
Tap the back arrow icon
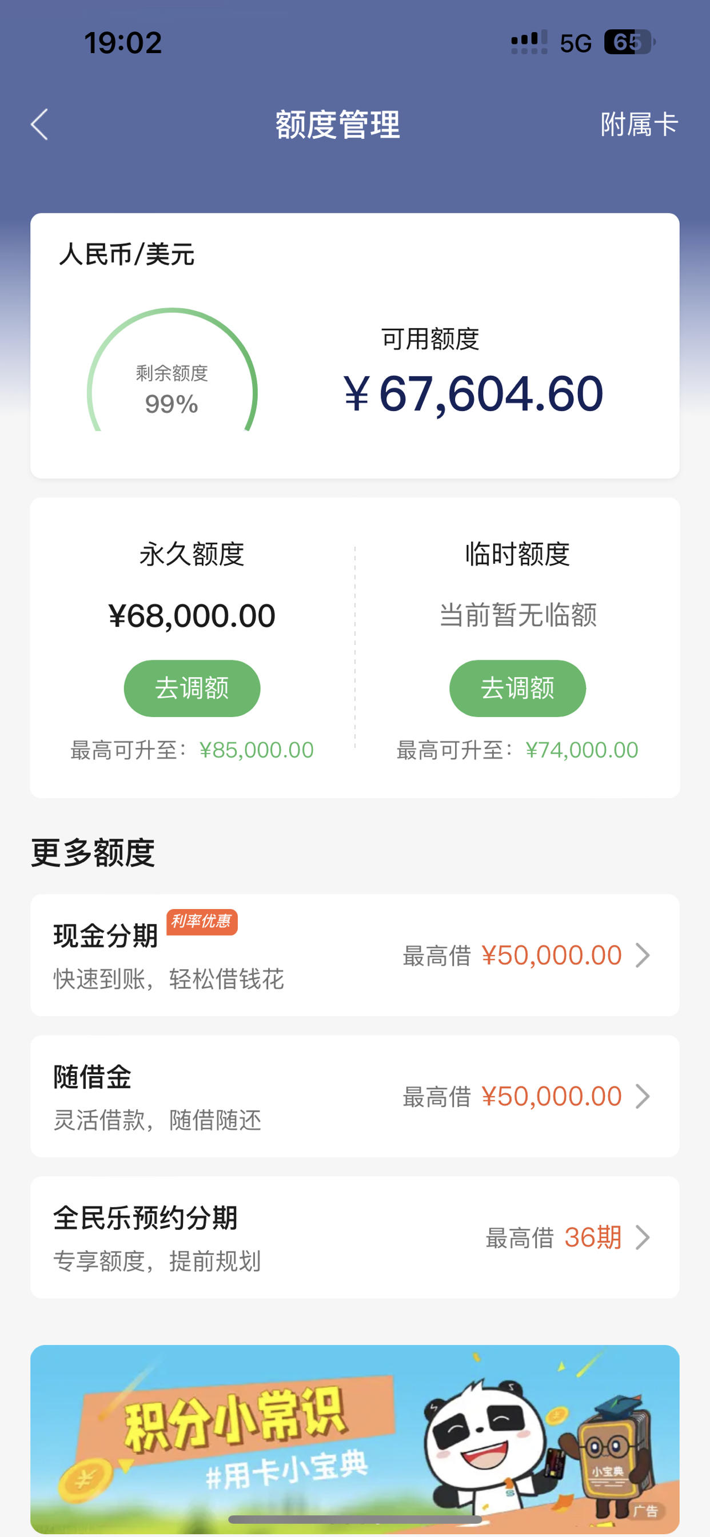tap(39, 125)
